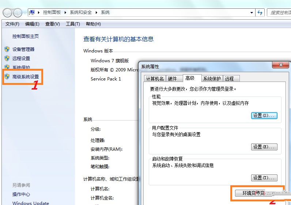Open the 编辑(E) menu
This screenshot has height=205, width=291.
coord(32,24)
